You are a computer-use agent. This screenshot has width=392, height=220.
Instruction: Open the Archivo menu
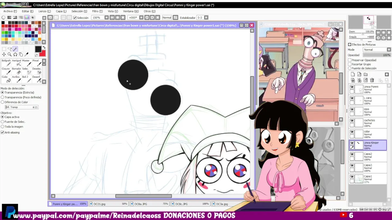tap(10, 11)
